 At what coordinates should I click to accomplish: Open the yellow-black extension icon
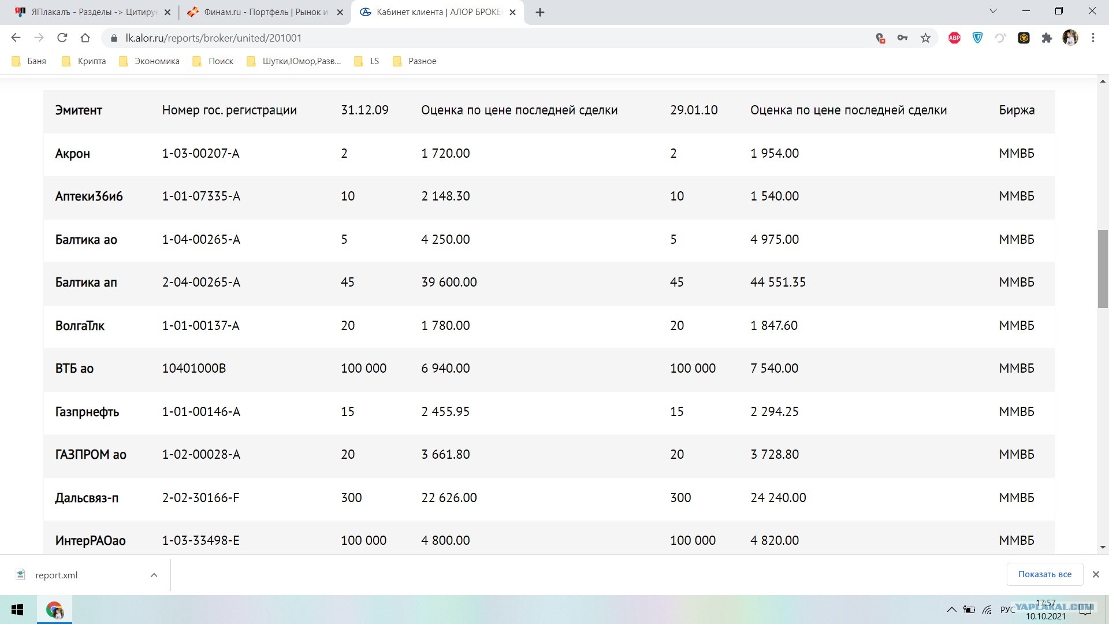click(x=1024, y=38)
